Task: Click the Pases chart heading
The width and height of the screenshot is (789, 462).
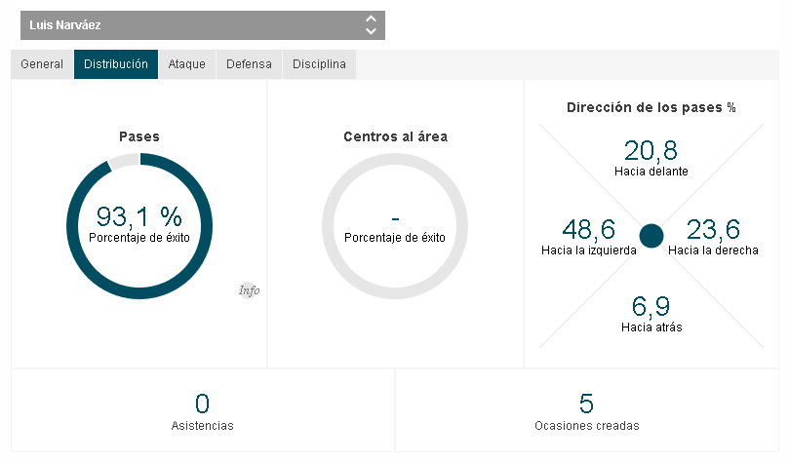Action: pyautogui.click(x=139, y=136)
